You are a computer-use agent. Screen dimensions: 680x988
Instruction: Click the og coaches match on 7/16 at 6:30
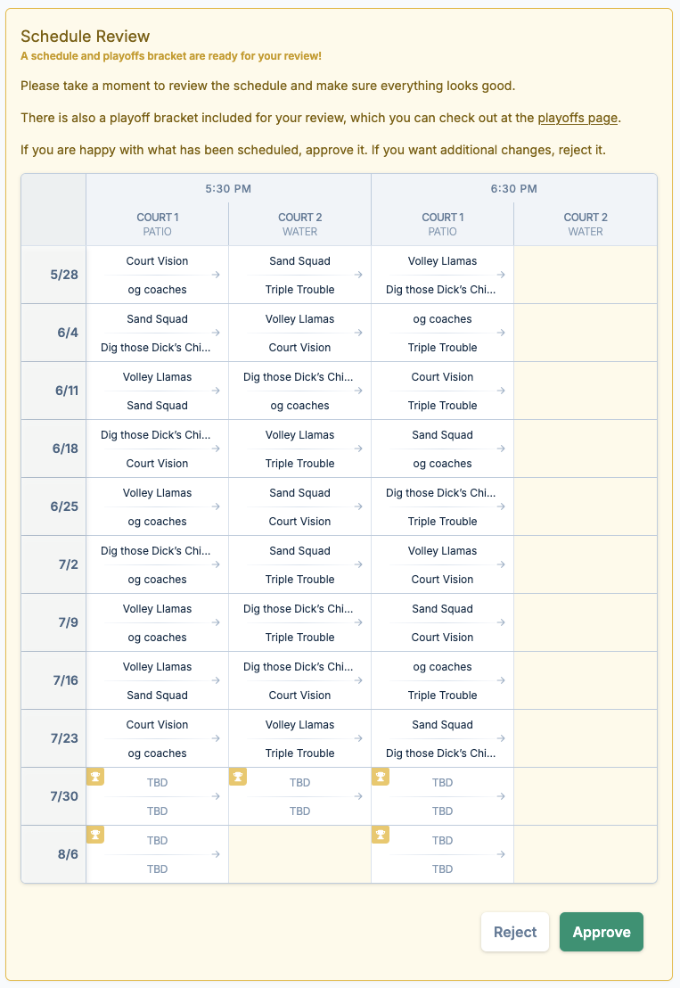tap(442, 680)
